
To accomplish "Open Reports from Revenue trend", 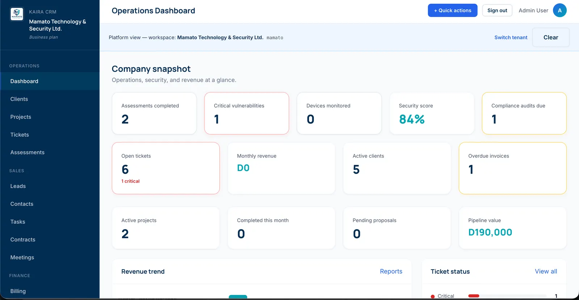I will [391, 271].
